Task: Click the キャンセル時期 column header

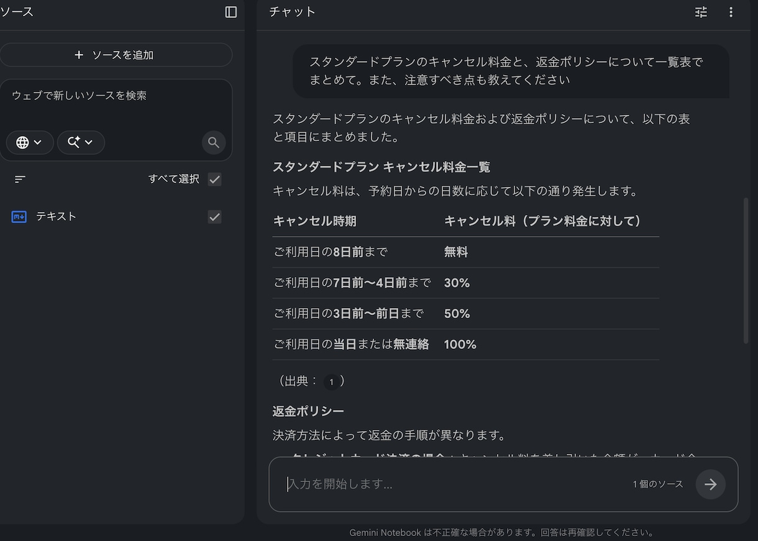Action: tap(315, 221)
